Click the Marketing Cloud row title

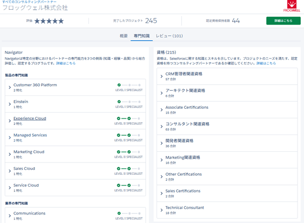click(x=29, y=152)
